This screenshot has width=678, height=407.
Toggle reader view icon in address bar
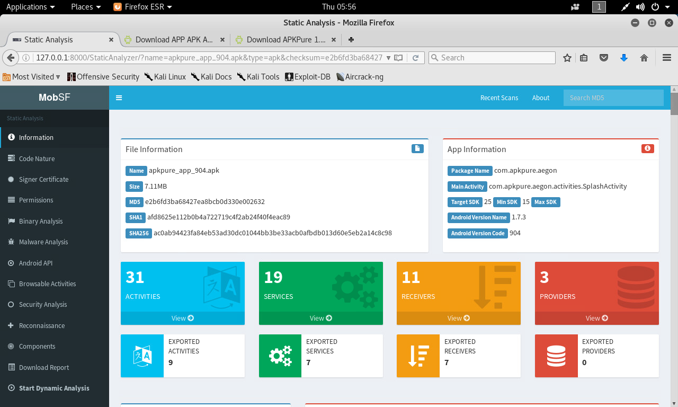[398, 58]
